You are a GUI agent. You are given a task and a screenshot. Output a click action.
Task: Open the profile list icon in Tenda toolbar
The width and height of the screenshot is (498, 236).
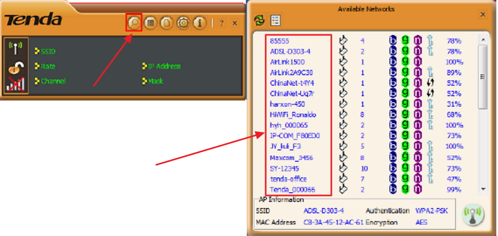(x=150, y=23)
